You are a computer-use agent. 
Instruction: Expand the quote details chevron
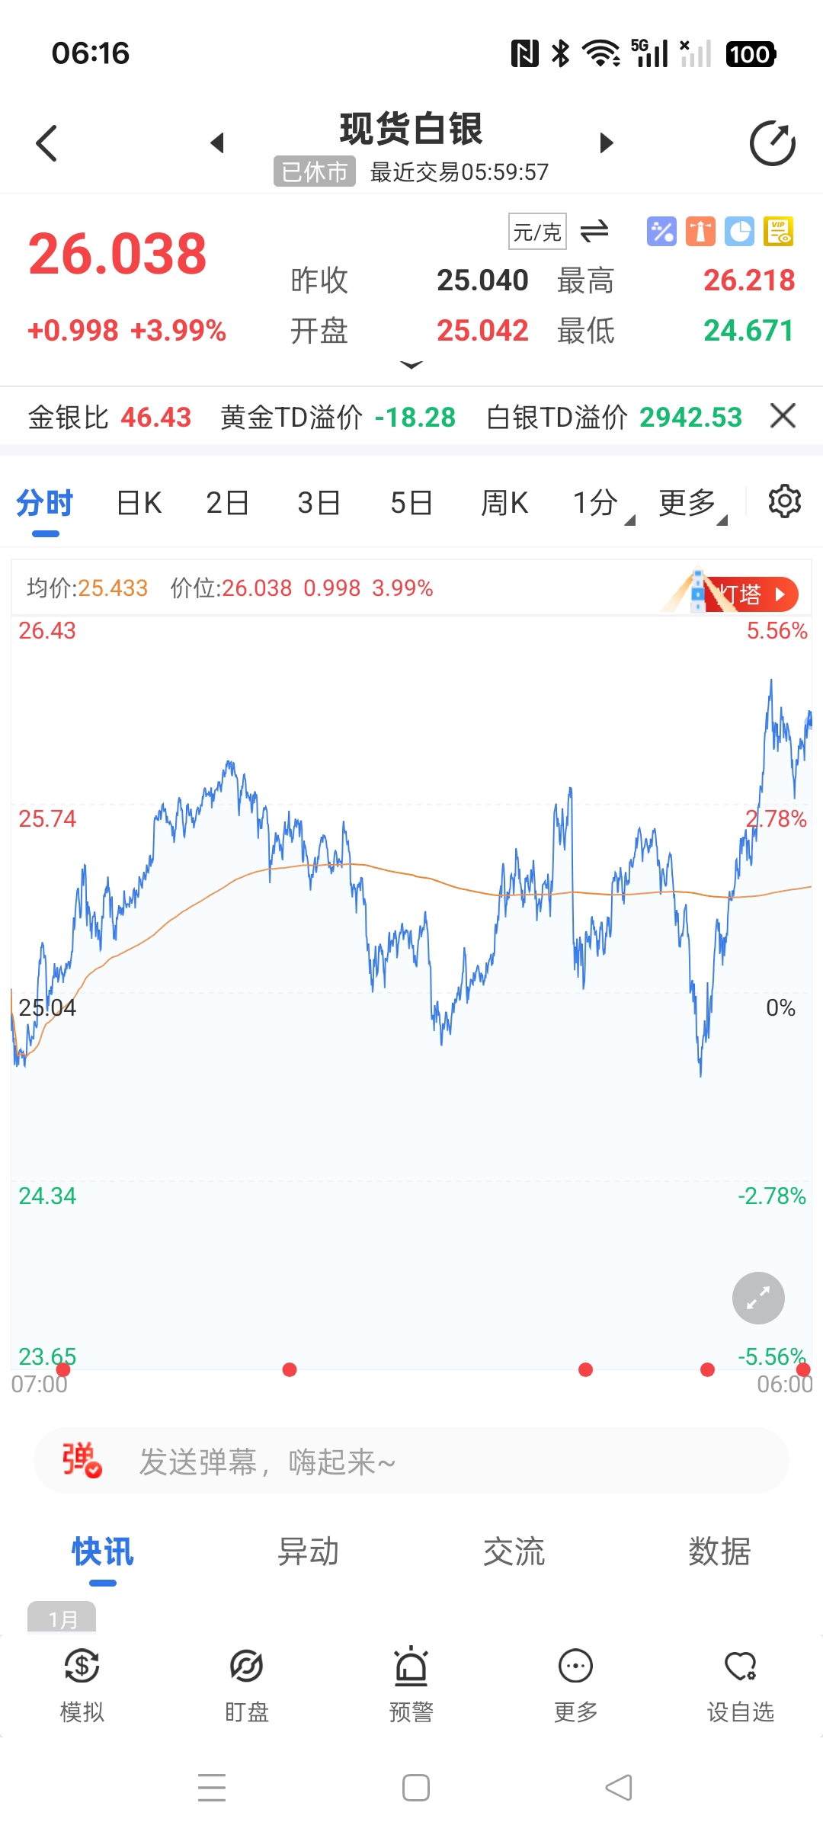pos(411,366)
